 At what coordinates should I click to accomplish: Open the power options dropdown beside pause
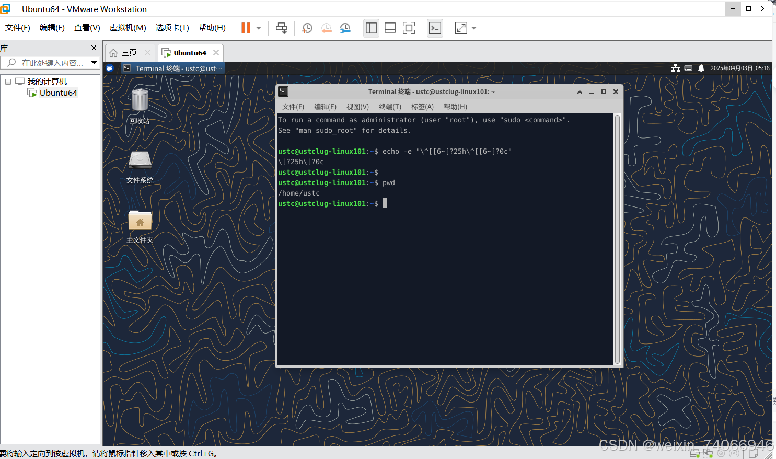point(259,28)
